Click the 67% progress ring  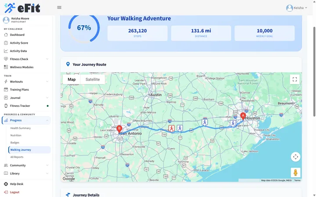[x=84, y=28]
